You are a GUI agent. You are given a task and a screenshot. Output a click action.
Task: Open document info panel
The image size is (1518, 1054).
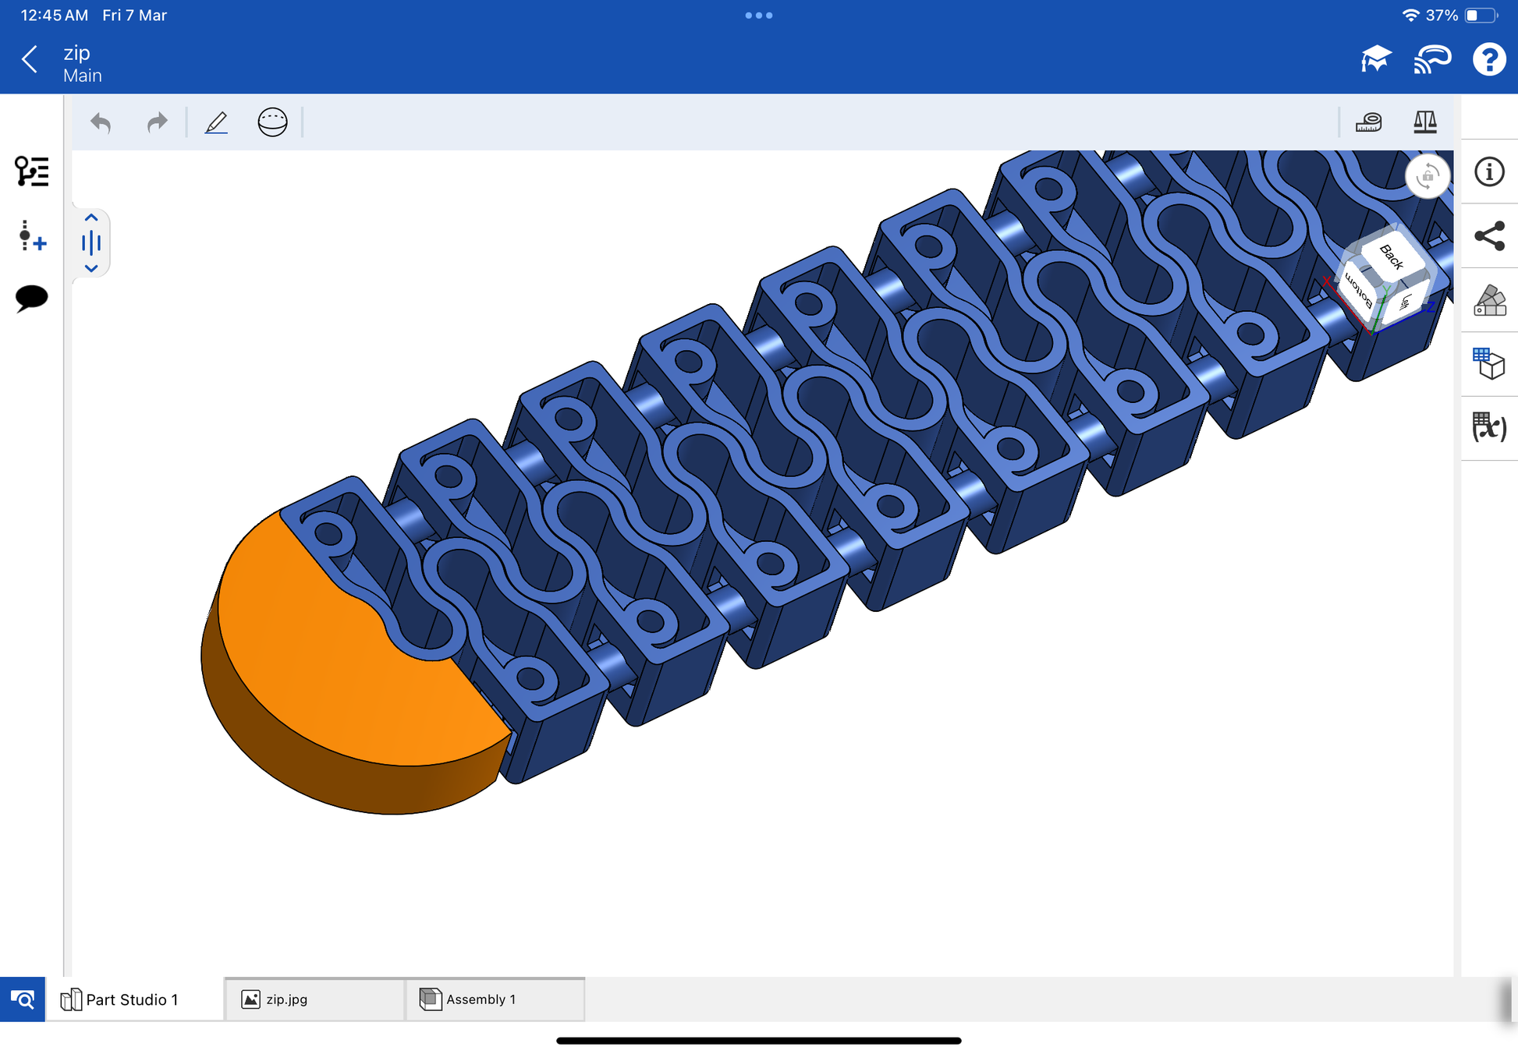[x=1488, y=172]
